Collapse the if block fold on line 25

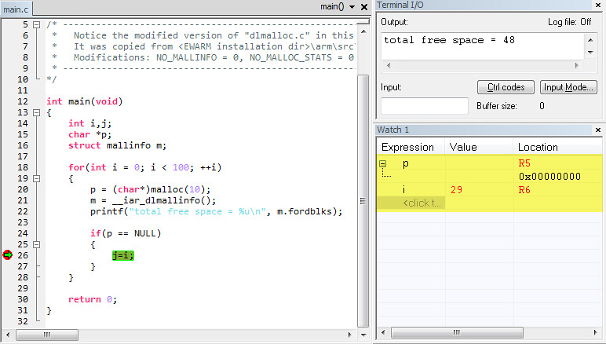(36, 245)
